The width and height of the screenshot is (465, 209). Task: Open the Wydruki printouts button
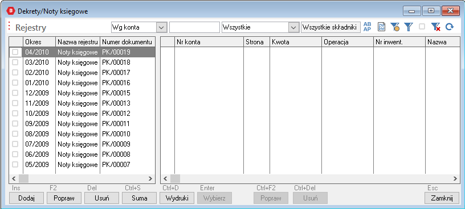click(x=177, y=198)
